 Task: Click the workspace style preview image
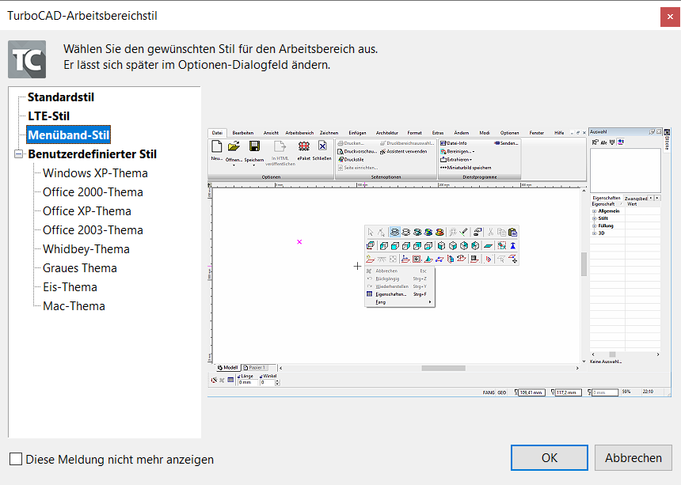coord(439,263)
